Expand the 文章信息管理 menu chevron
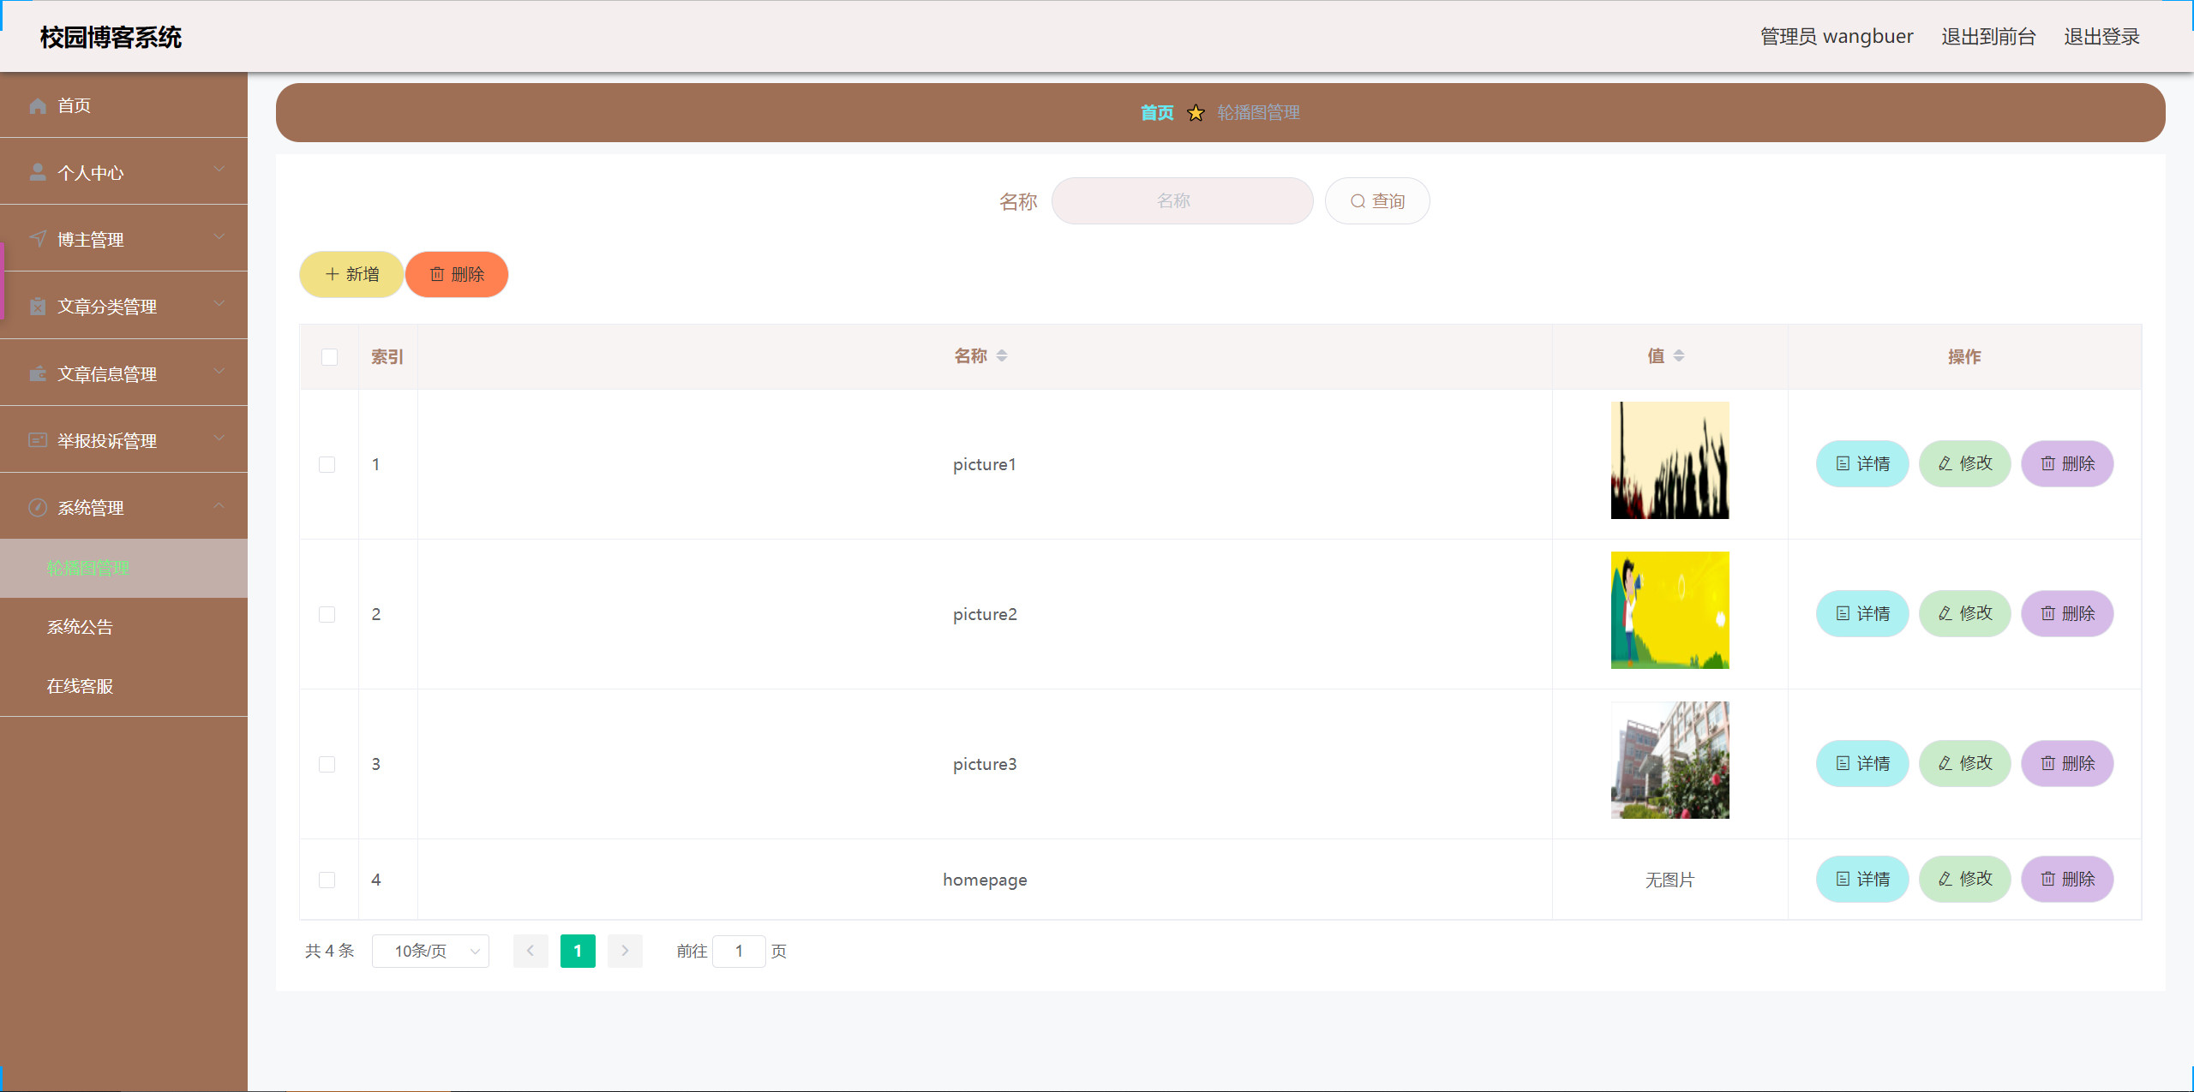 218,372
